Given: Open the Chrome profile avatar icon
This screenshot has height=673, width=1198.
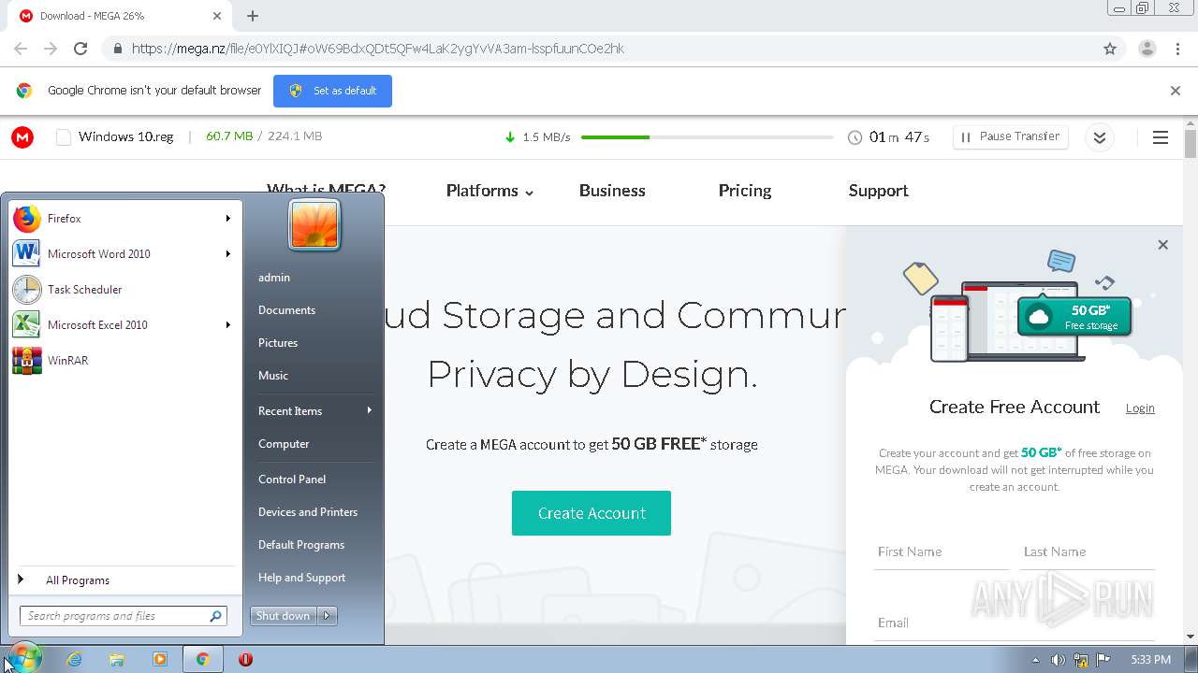Looking at the screenshot, I should [x=1147, y=49].
